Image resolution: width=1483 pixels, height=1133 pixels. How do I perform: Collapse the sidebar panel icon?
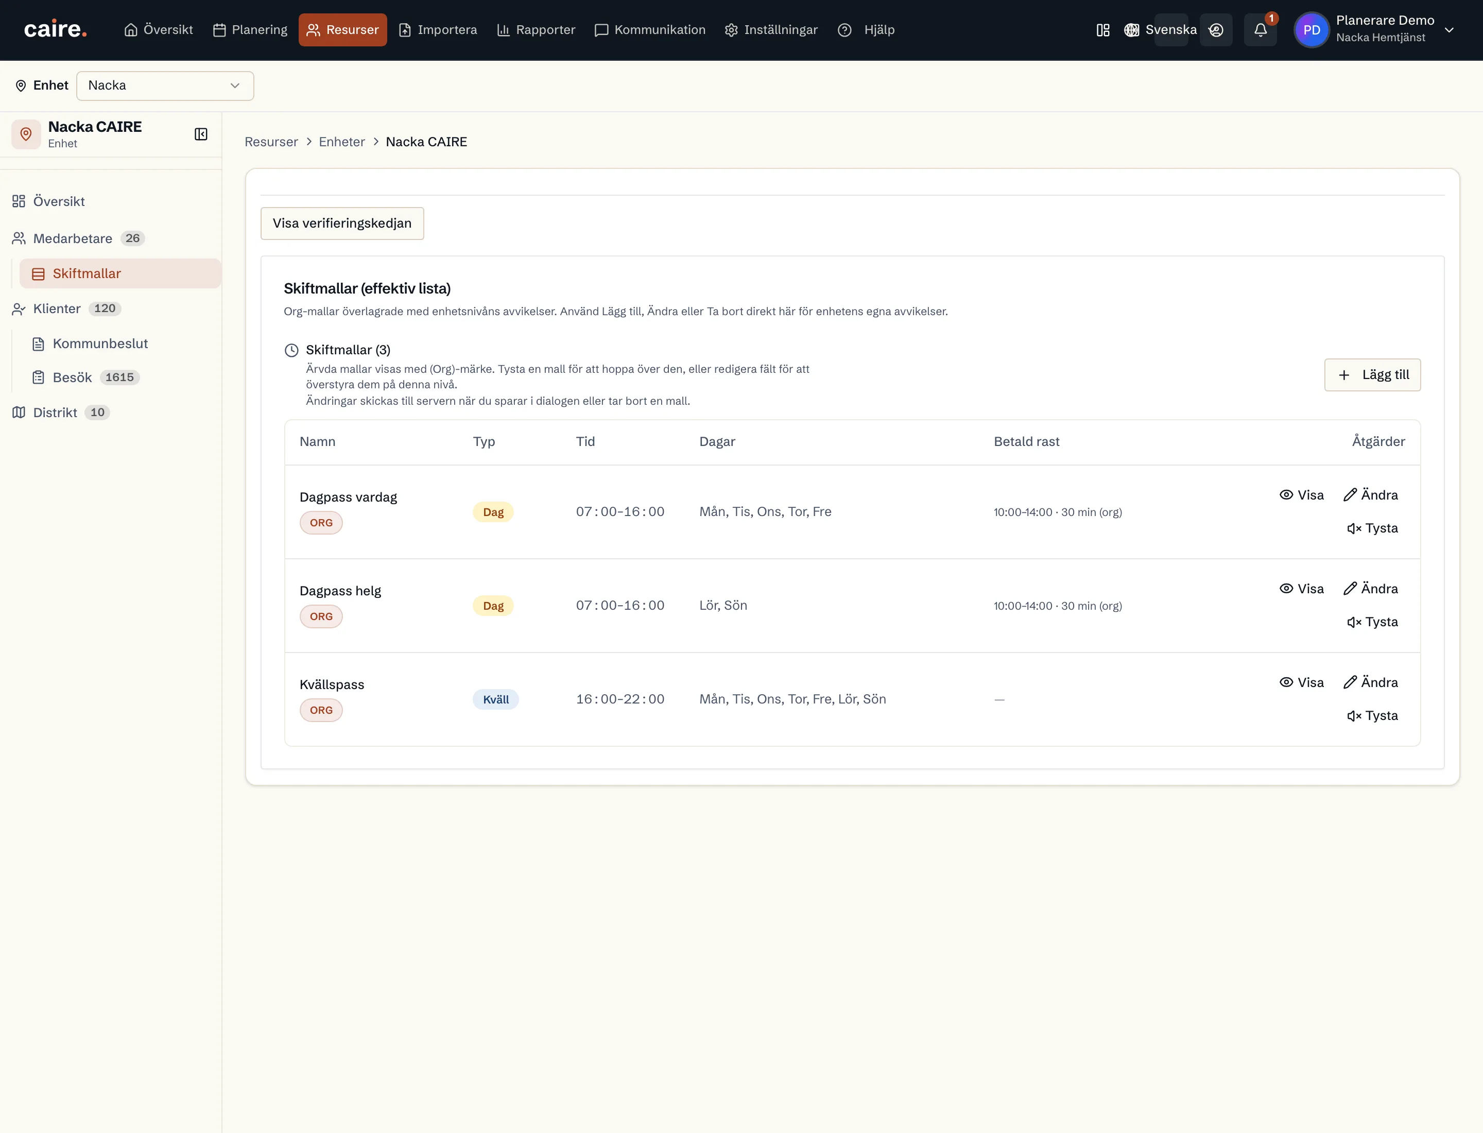pyautogui.click(x=201, y=134)
